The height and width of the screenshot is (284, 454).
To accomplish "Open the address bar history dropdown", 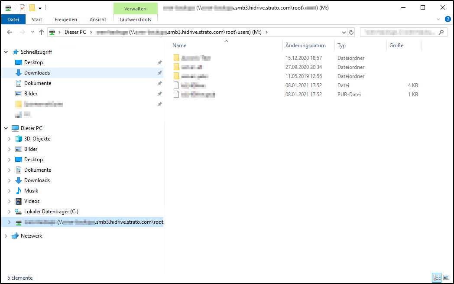I will (344, 32).
